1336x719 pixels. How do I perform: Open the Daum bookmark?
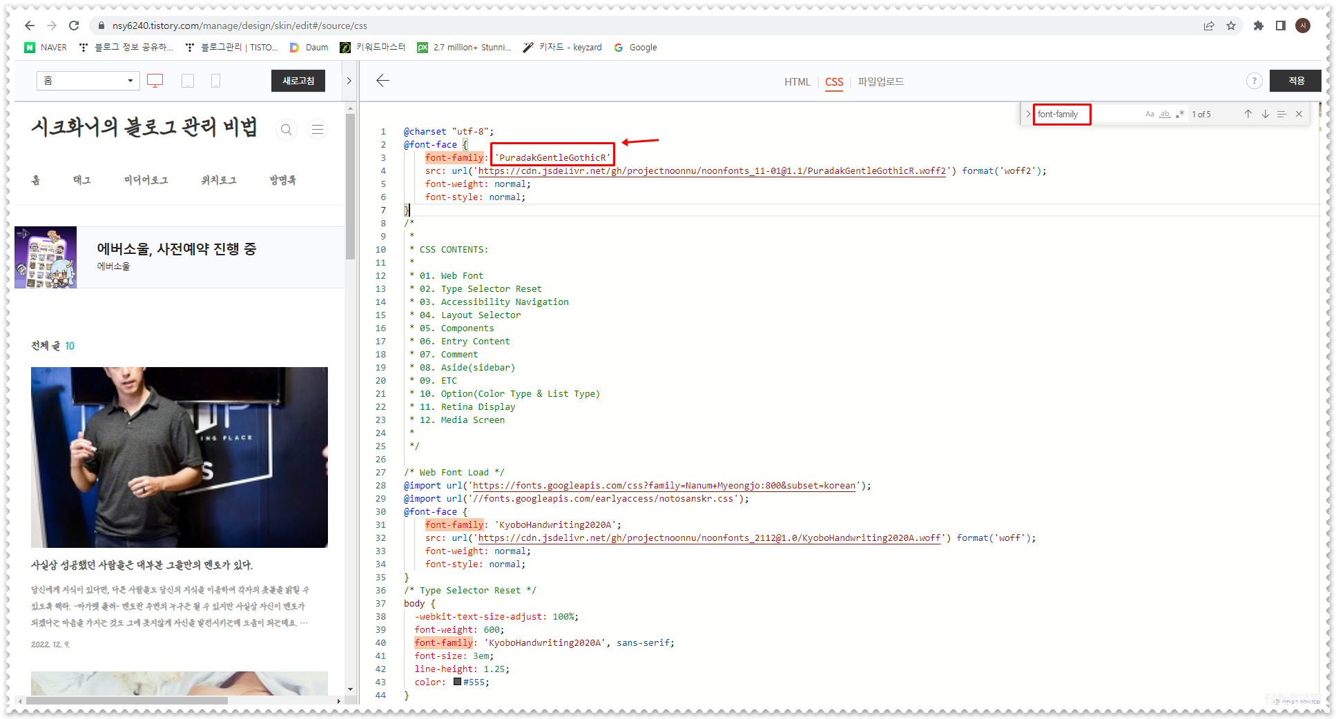[309, 48]
